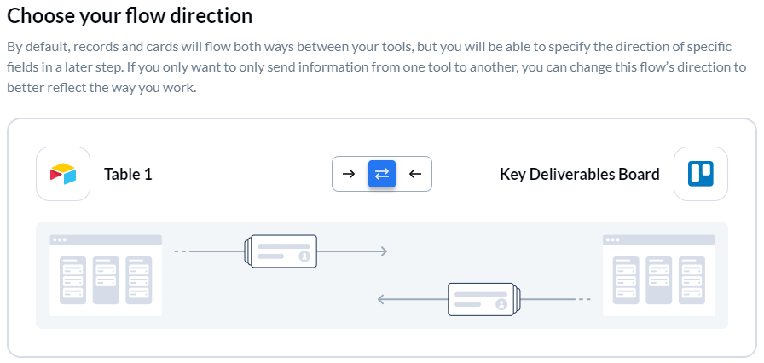Select left-pointing arrow flow direction

tap(415, 174)
